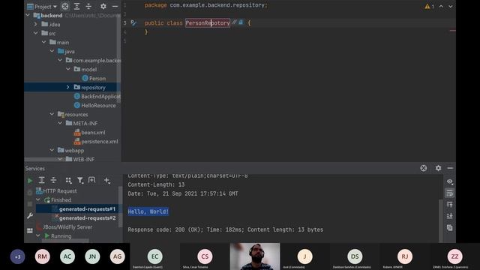This screenshot has width=480, height=270.
Task: Open Project panel gear settings
Action: coord(103,7)
